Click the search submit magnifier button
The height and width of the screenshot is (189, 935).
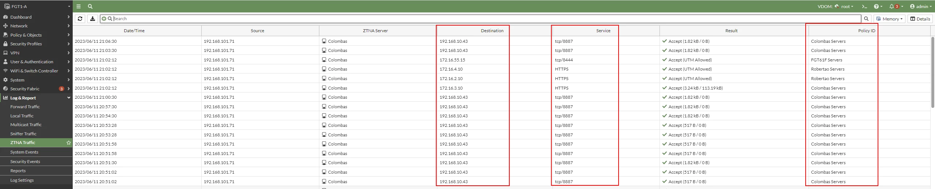click(x=866, y=19)
